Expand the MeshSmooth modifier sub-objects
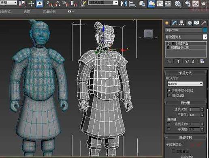 tap(173, 44)
